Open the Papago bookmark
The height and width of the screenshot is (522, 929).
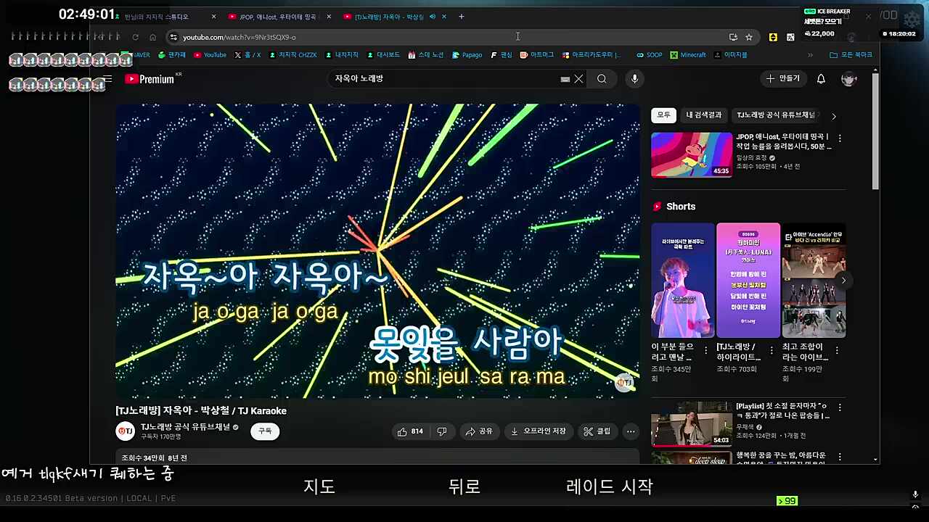pos(467,55)
